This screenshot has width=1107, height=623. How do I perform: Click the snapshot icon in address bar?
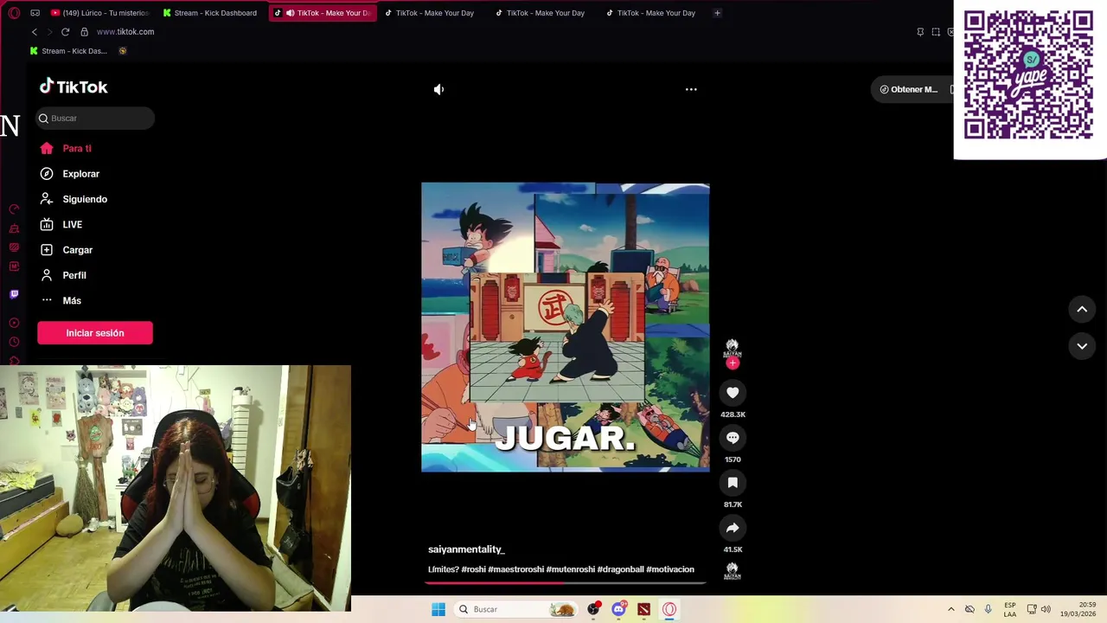(936, 32)
